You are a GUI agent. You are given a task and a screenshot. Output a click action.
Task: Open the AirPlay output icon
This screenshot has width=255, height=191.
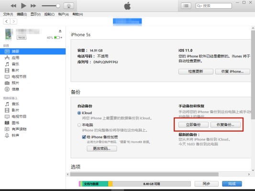tap(69, 6)
